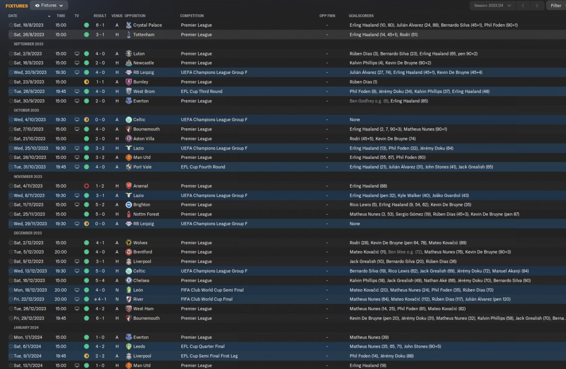The height and width of the screenshot is (369, 566).
Task: Sort by the Goalscorers column header
Action: pyautogui.click(x=361, y=16)
